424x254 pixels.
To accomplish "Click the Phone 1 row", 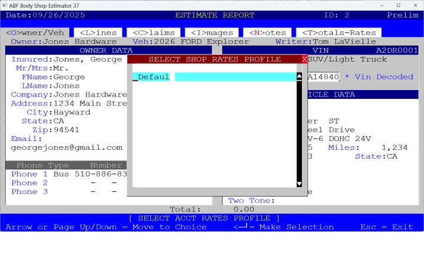I will (x=69, y=174).
